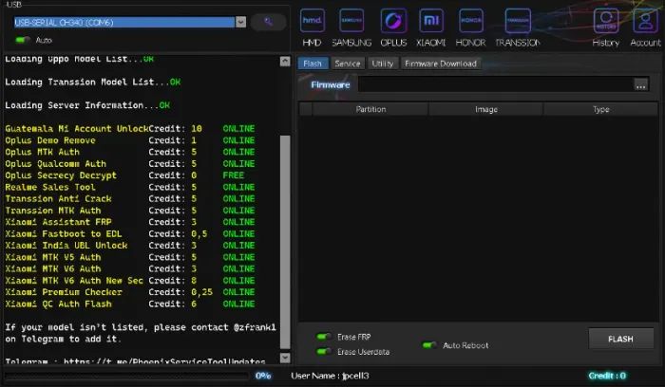Screen dimensions: 665x387
Task: Click the Oplus Secrecy Decrypt log line
Action: click(124, 175)
